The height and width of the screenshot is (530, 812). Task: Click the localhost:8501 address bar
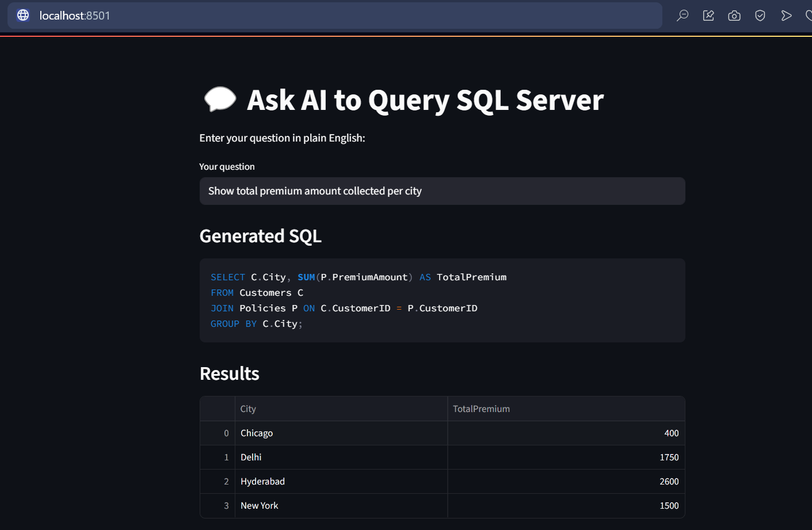[x=345, y=16]
